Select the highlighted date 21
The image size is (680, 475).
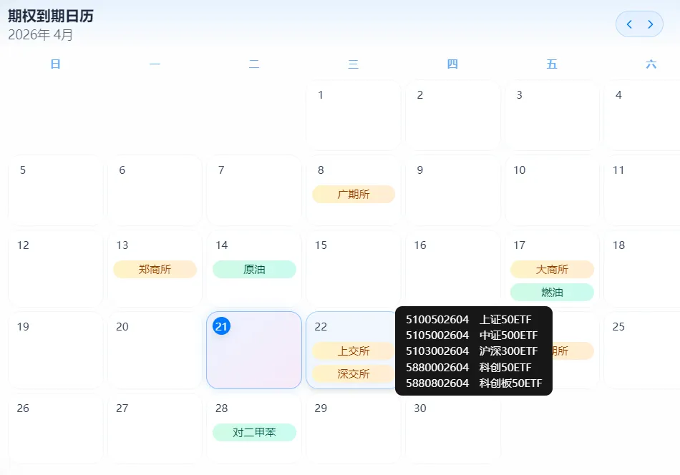254,351
